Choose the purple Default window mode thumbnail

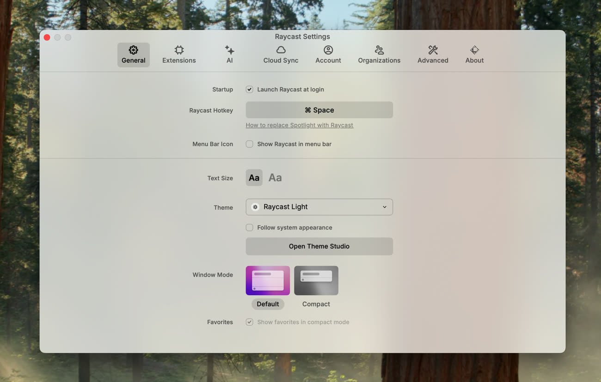(268, 280)
